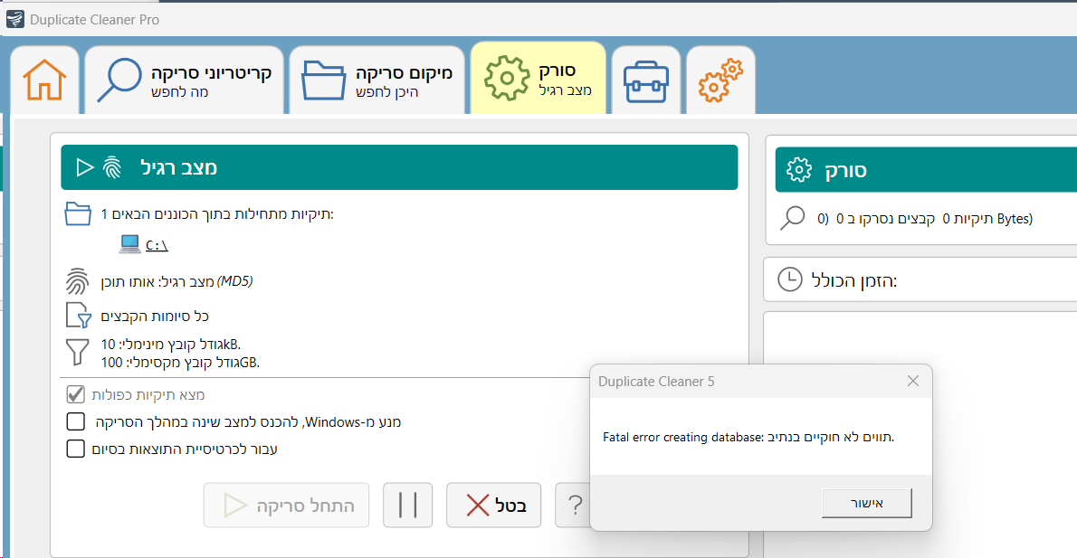Check עבור לכרטיסיית התוצאות בסיום option
Viewport: 1077px width, 558px height.
tap(75, 449)
